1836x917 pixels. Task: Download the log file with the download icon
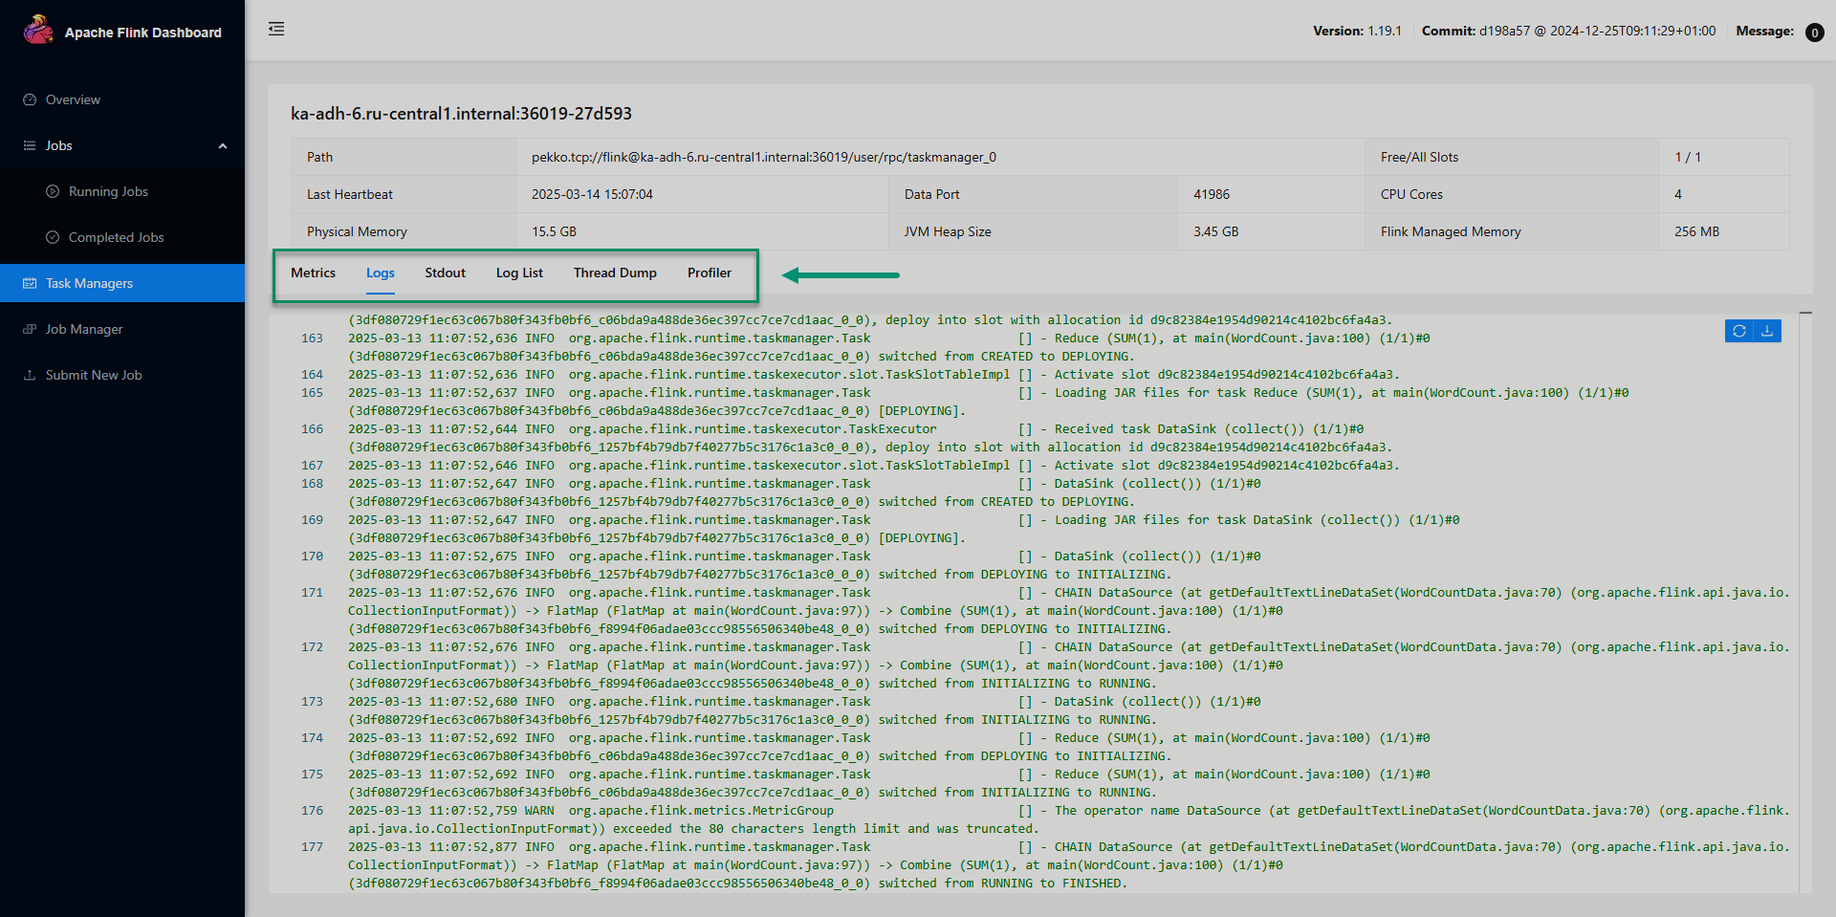click(x=1767, y=331)
